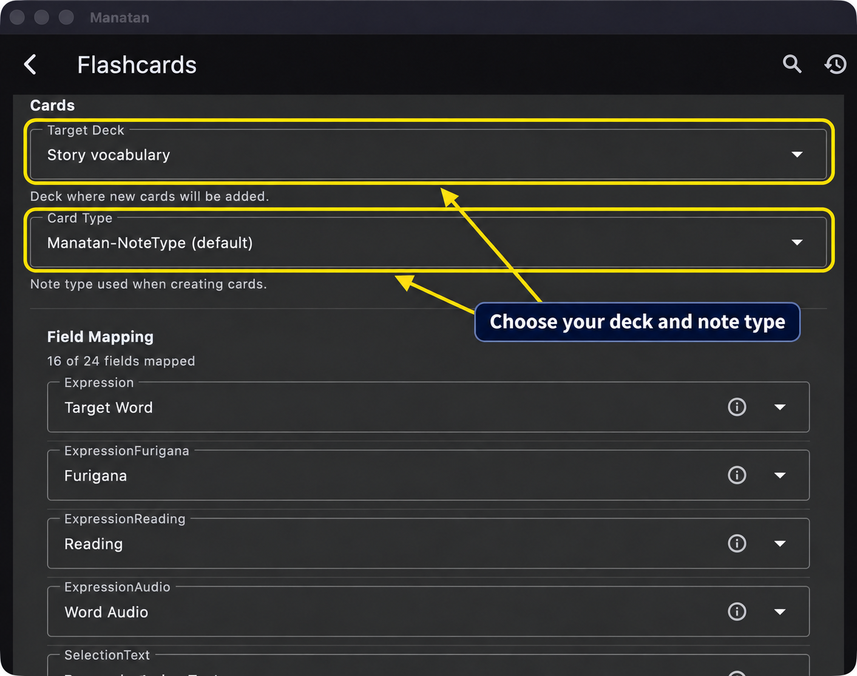Open the Target Deck dropdown
The width and height of the screenshot is (857, 676).
[428, 154]
